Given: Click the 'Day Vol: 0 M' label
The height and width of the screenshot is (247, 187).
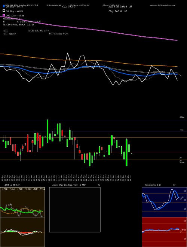Looking at the screenshot, I should [x=117, y=11].
